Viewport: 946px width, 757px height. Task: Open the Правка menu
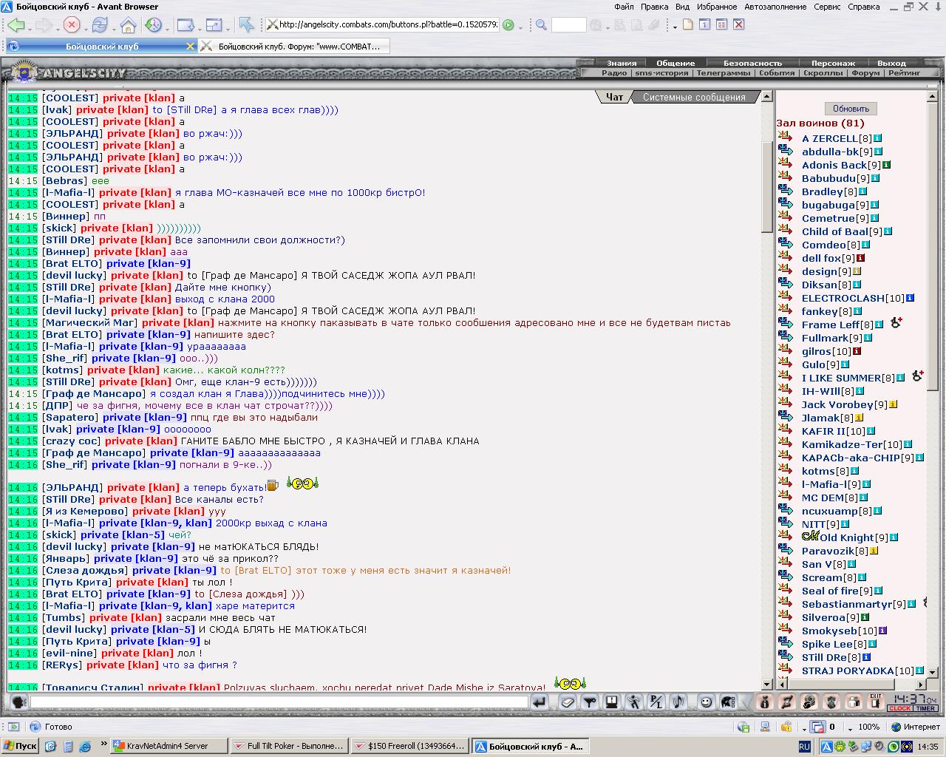(x=654, y=7)
